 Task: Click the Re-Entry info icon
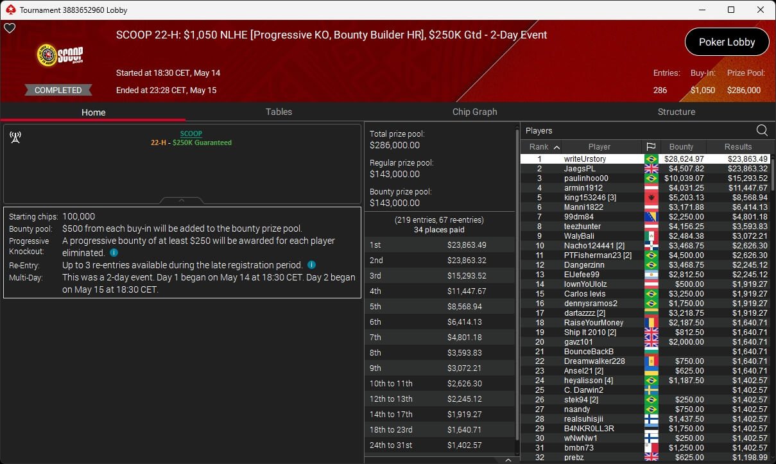click(x=311, y=265)
